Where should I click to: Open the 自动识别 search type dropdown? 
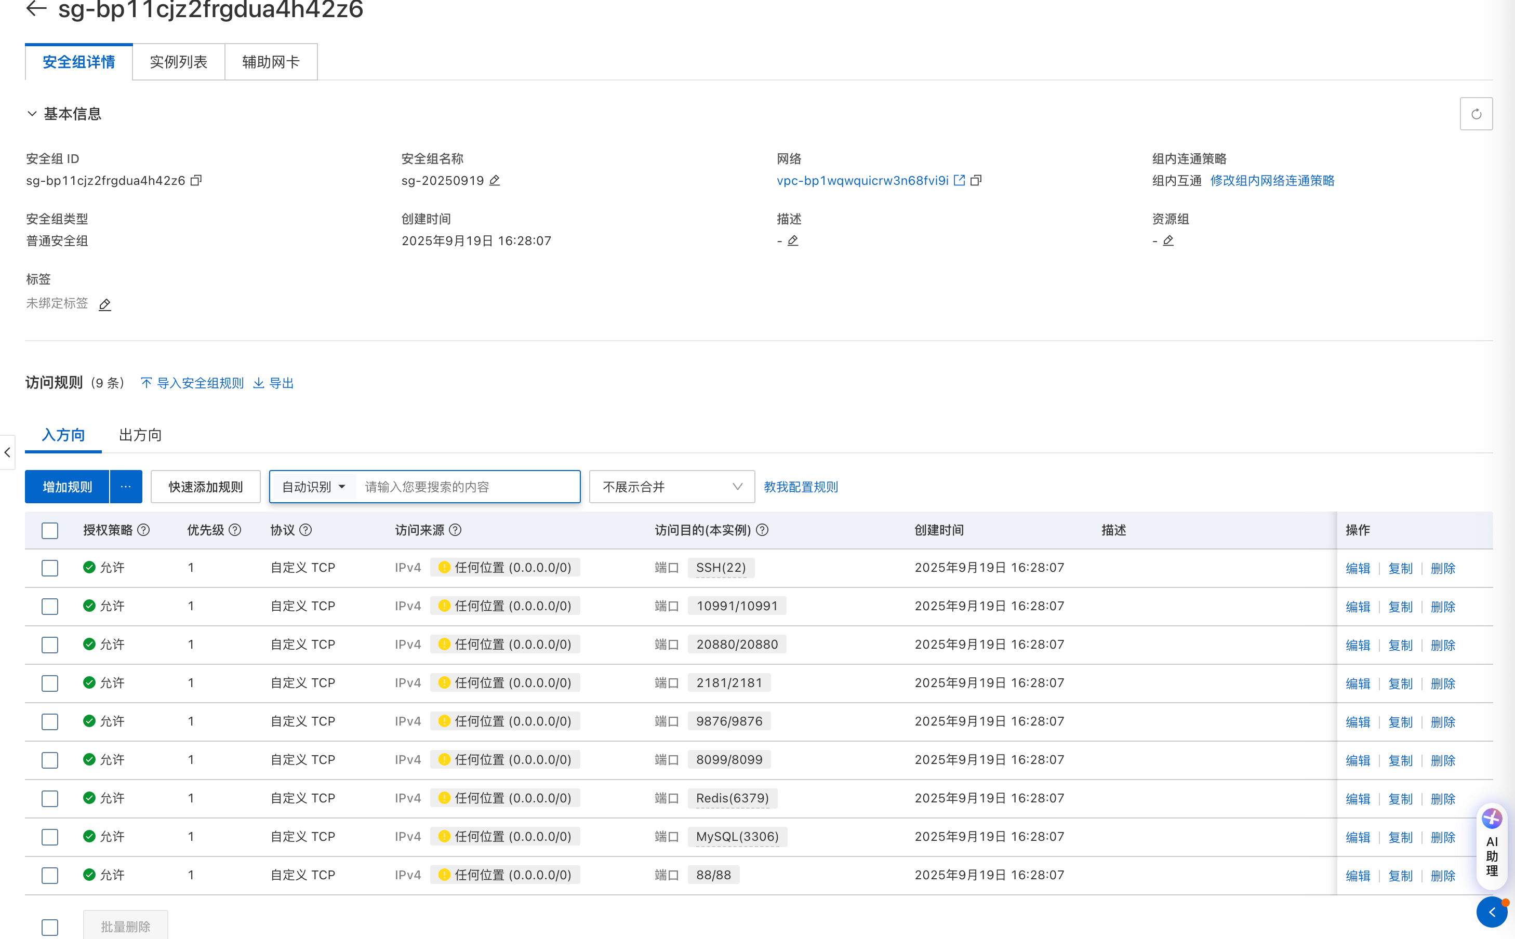(313, 487)
